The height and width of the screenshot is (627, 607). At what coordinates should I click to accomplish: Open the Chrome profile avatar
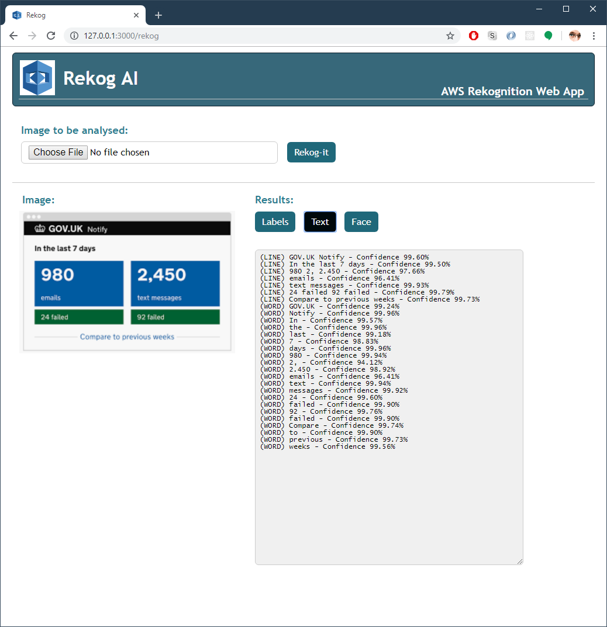coord(575,36)
